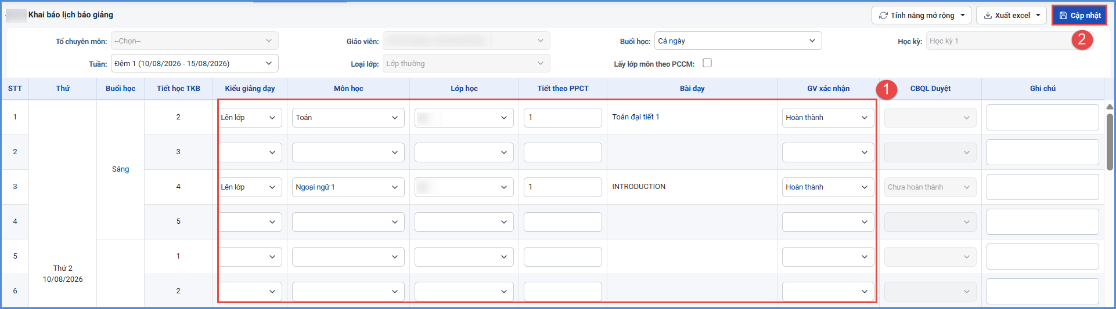Click the Cập nhật save button
The image size is (1116, 309).
[1079, 16]
